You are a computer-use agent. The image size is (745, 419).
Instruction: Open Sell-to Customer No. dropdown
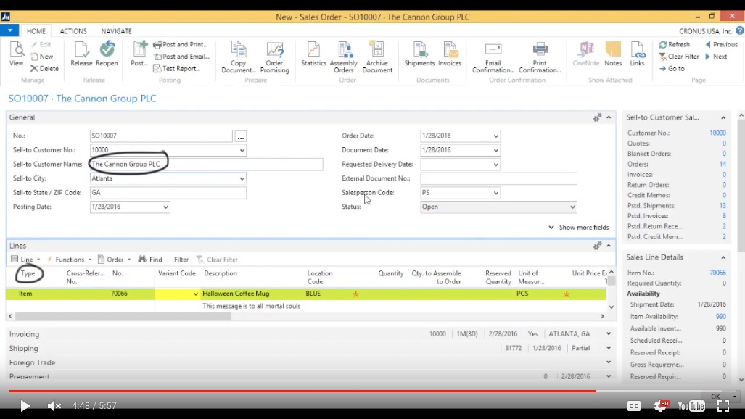pos(242,150)
